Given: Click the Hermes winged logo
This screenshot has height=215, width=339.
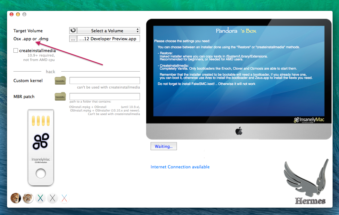Looking at the screenshot, I should click(x=307, y=182).
